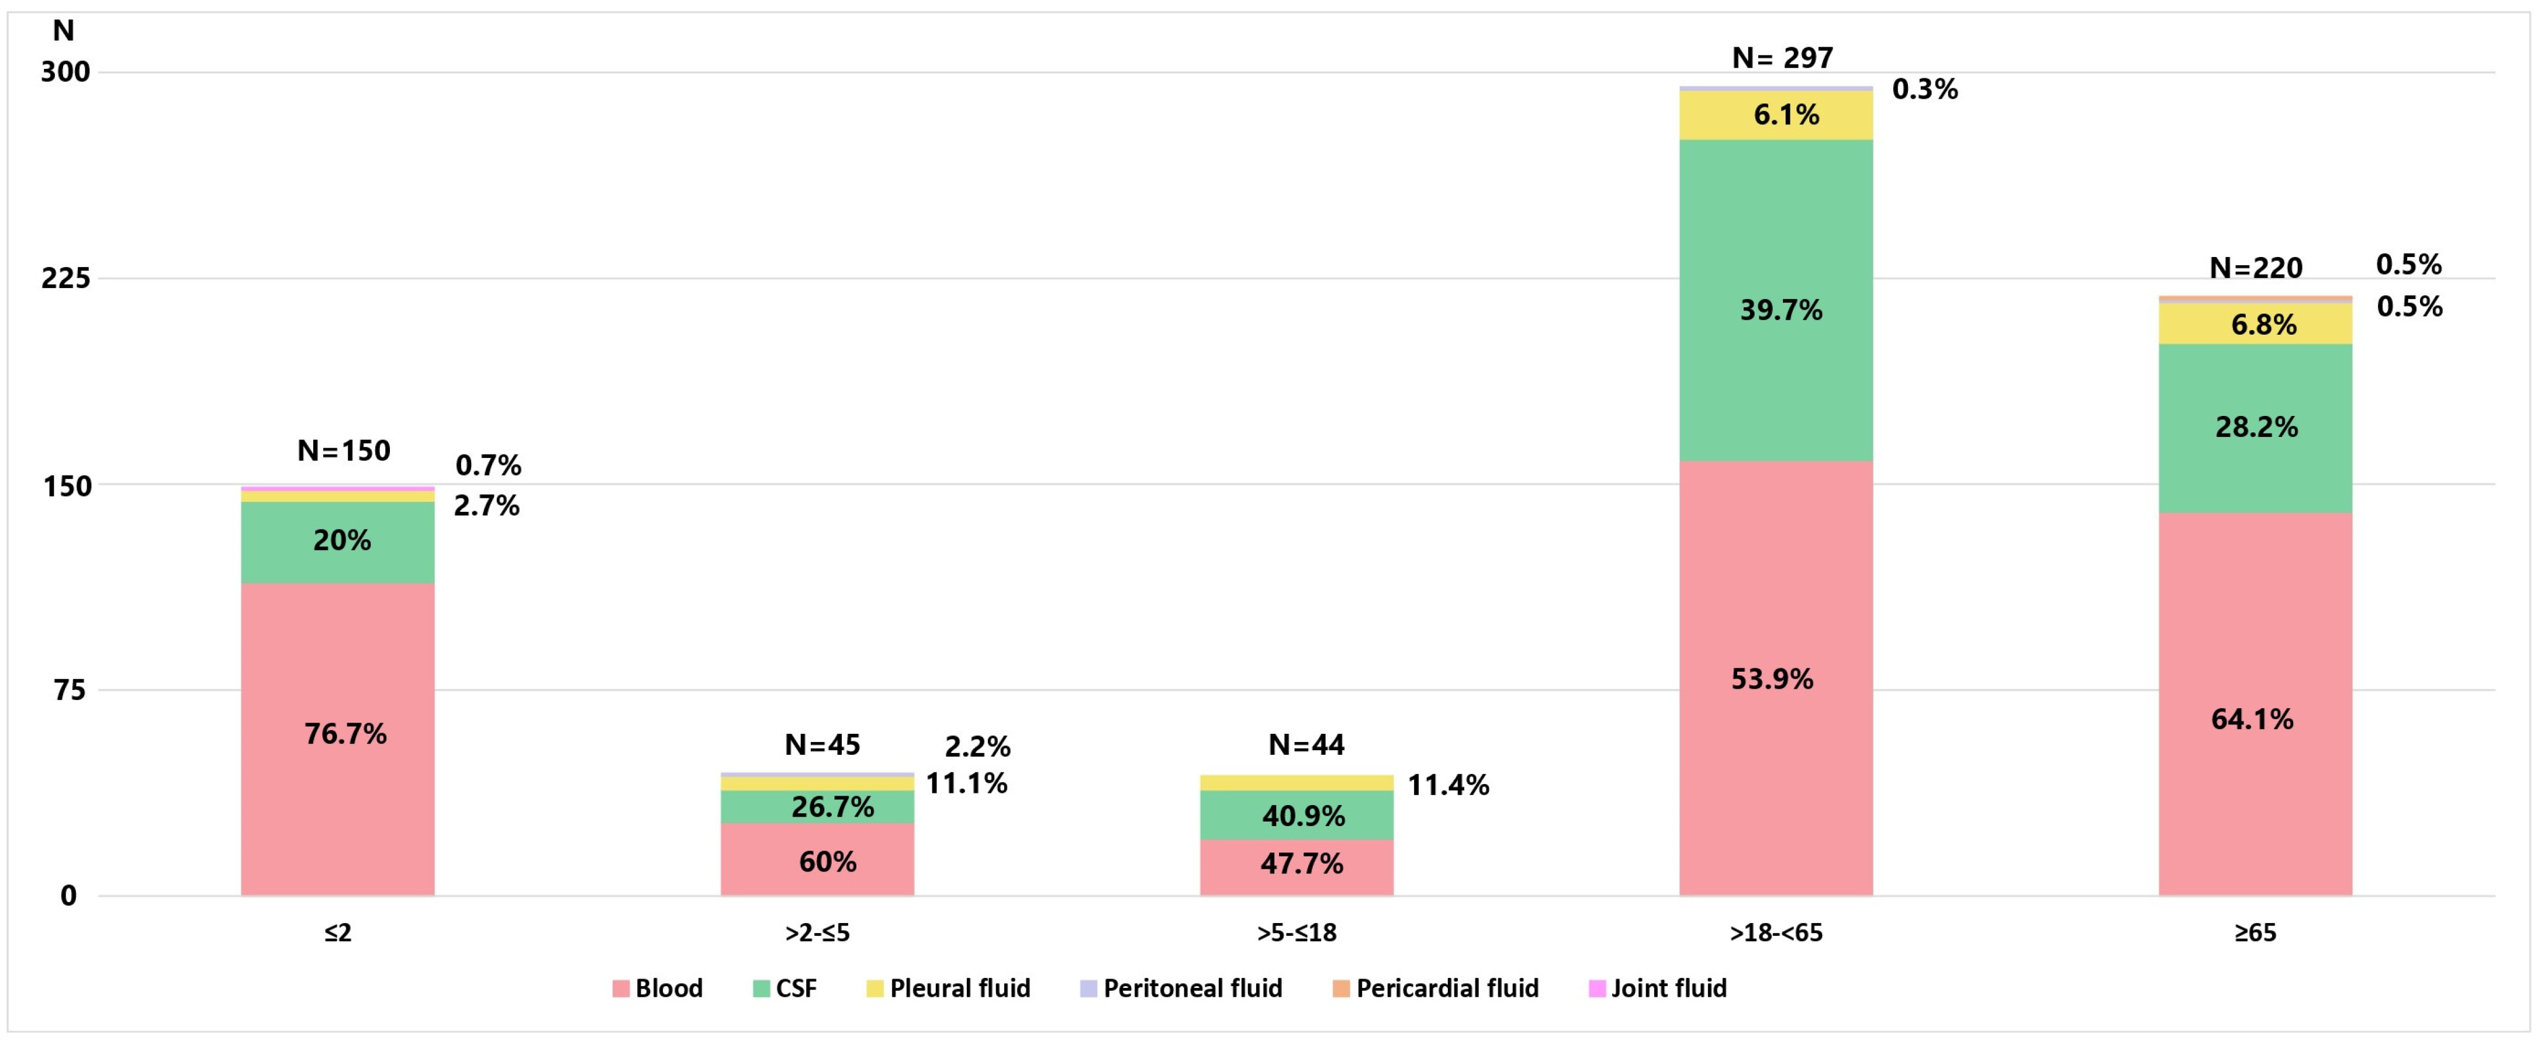Click the Joint fluid legend swatch

(x=1597, y=989)
